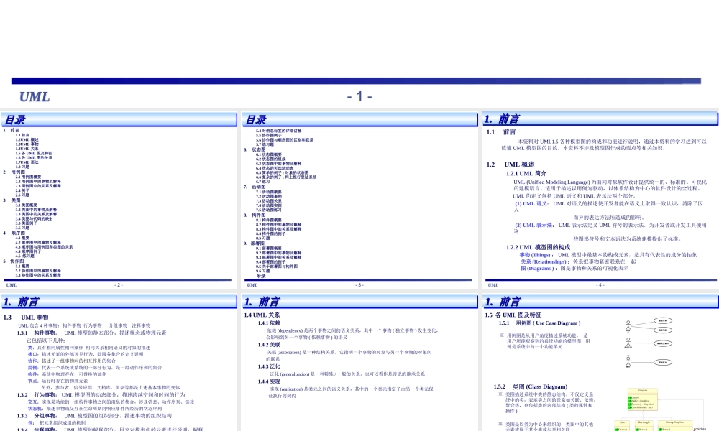
Task: Click a green method icon inside Graphics class
Action: coord(629,397)
